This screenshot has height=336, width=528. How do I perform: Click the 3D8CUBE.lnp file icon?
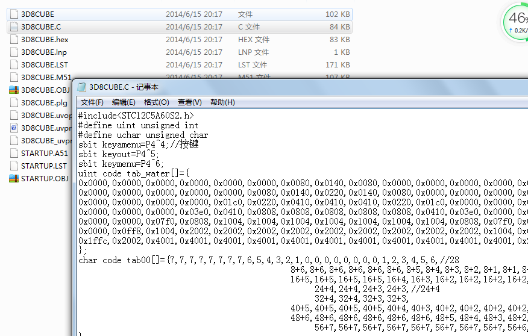pyautogui.click(x=14, y=52)
